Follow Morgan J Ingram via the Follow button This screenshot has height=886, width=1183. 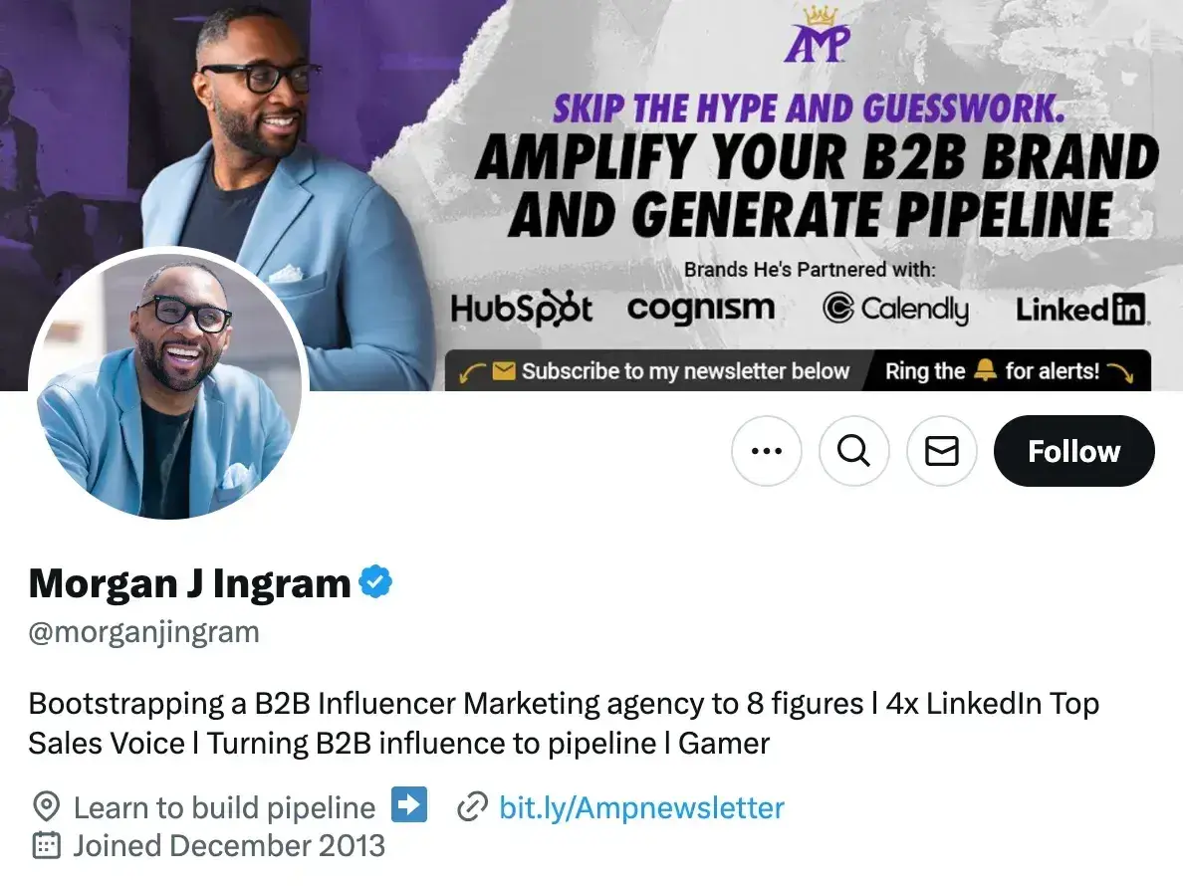[1073, 451]
